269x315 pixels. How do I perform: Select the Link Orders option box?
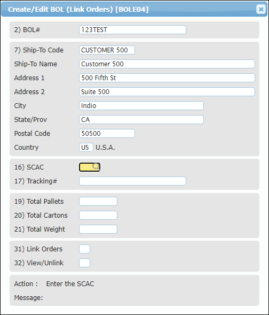[84, 249]
